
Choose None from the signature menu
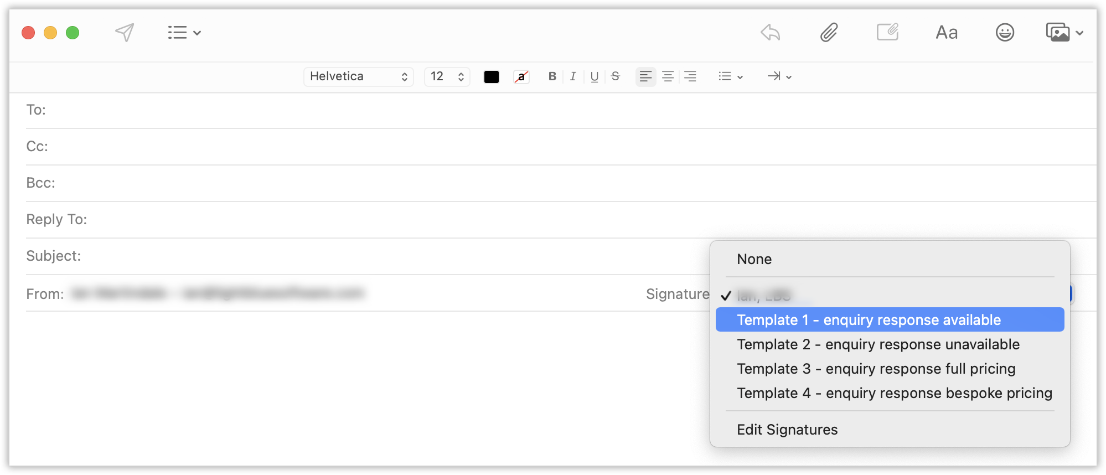[753, 259]
